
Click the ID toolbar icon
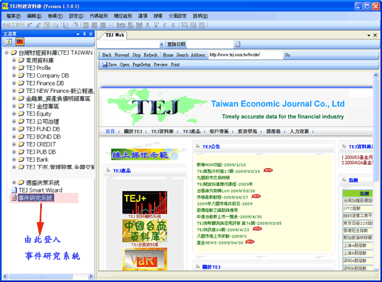point(131,25)
